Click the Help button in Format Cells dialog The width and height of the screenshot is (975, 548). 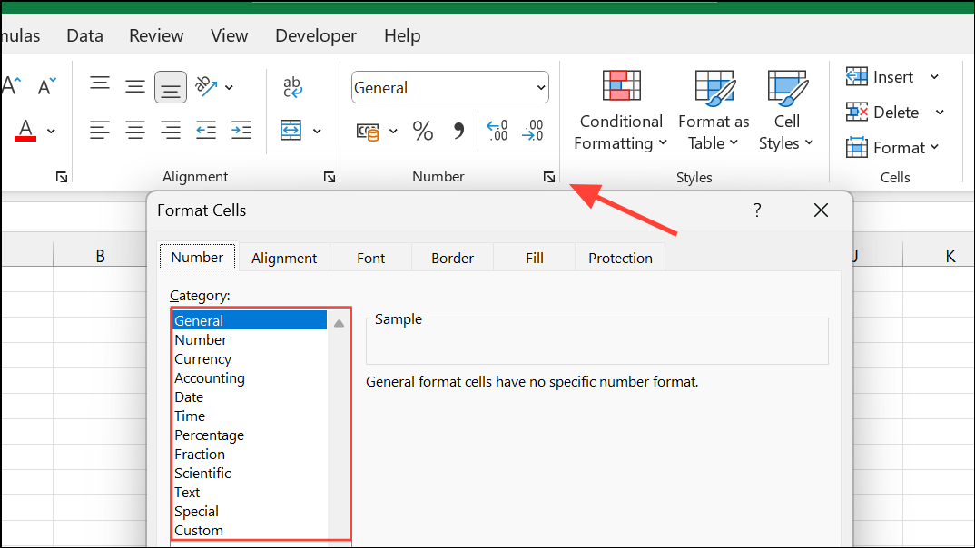pyautogui.click(x=756, y=210)
